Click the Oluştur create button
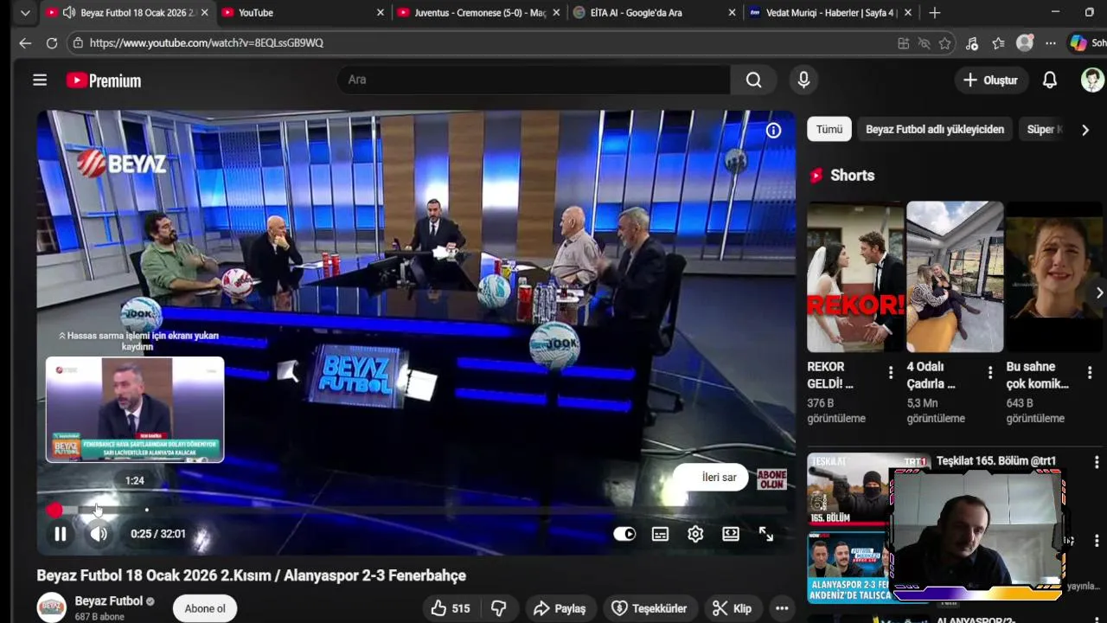The height and width of the screenshot is (623, 1107). point(990,80)
